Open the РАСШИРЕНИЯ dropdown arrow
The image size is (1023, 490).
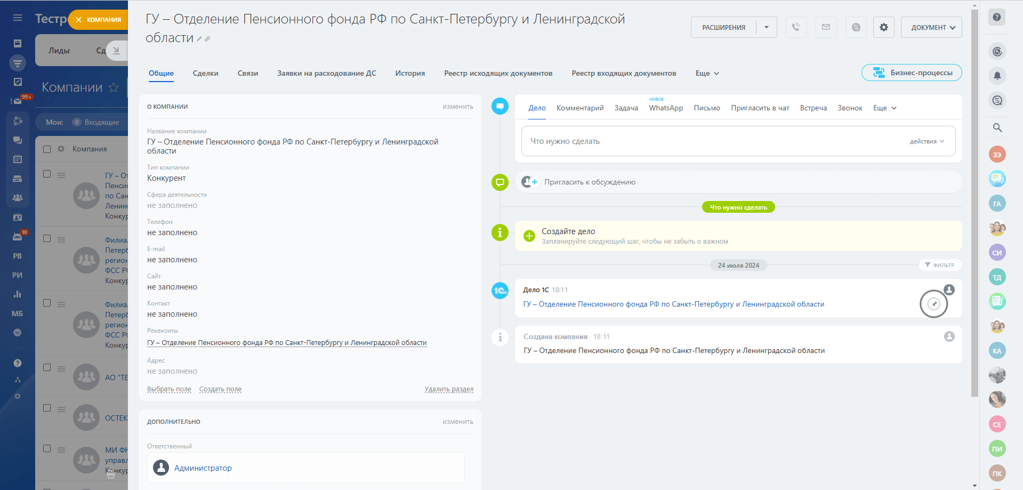pos(766,27)
